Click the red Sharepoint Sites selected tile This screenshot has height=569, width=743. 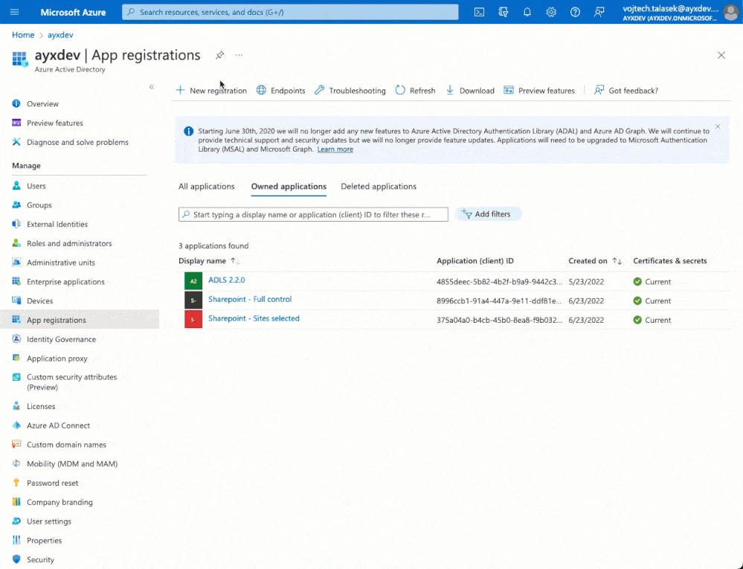193,319
